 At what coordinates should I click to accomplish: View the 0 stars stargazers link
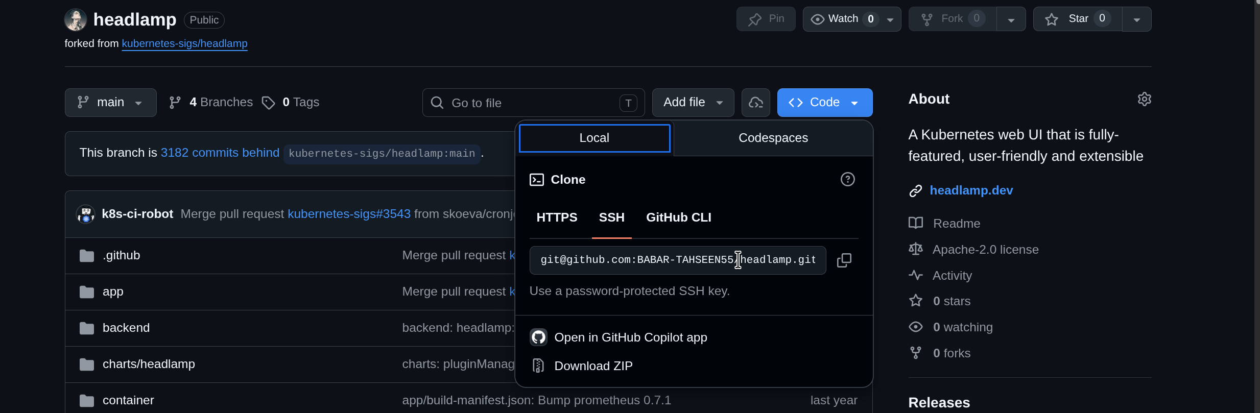952,301
